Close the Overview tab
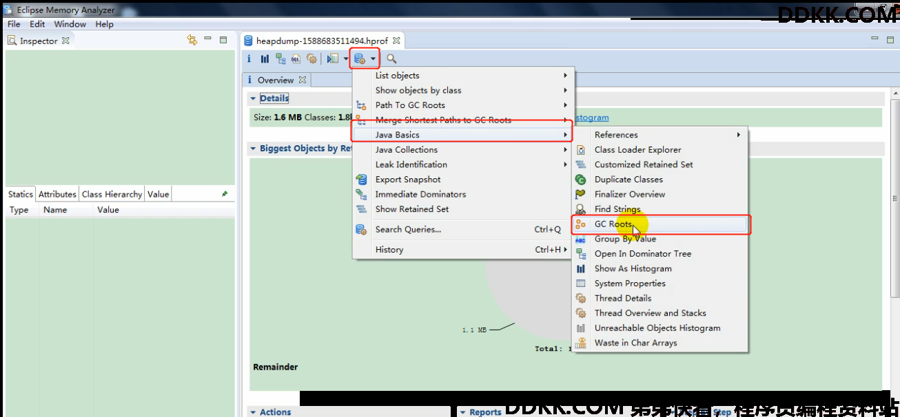The width and height of the screenshot is (900, 417). pos(302,80)
